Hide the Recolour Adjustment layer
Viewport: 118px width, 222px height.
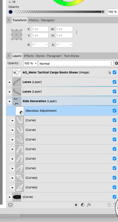pos(115,111)
